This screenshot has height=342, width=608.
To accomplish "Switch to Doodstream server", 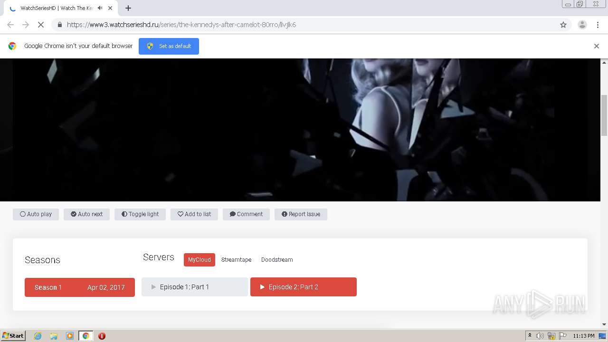I will 277,260.
